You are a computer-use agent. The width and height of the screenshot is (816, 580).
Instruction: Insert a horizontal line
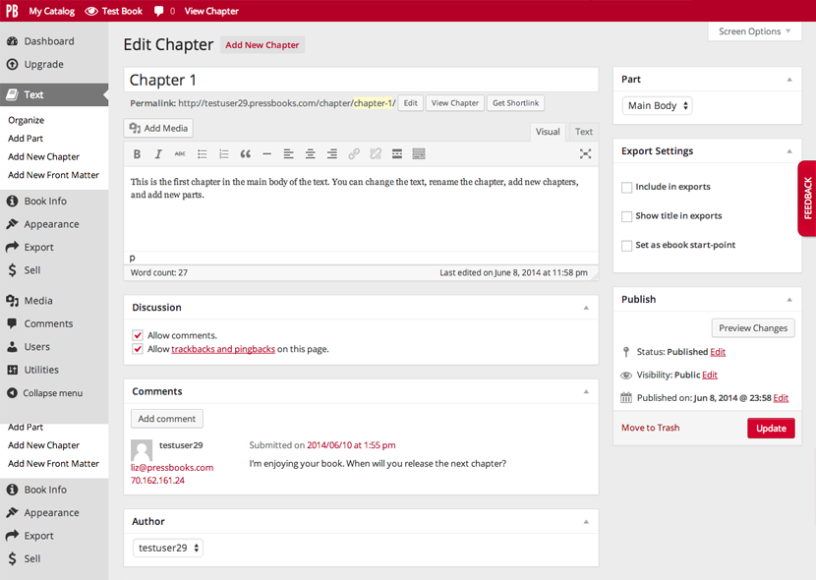[x=267, y=154]
